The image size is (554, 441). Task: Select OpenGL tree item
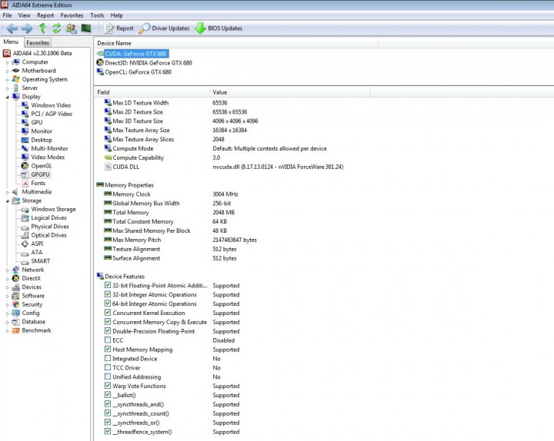click(42, 166)
